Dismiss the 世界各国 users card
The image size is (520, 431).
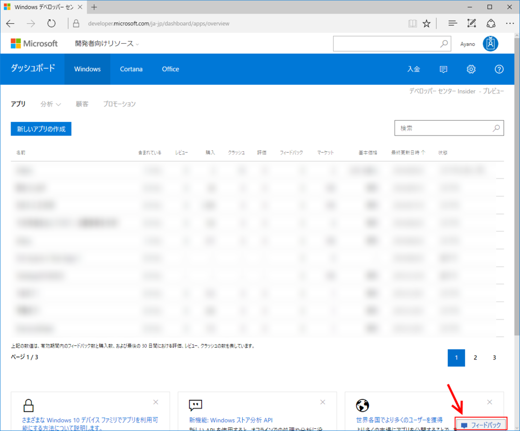[490, 402]
